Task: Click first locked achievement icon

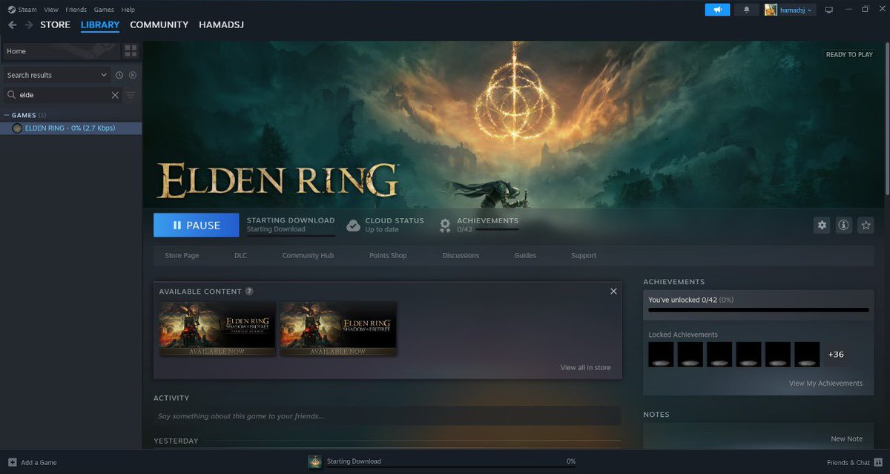Action: click(x=662, y=355)
